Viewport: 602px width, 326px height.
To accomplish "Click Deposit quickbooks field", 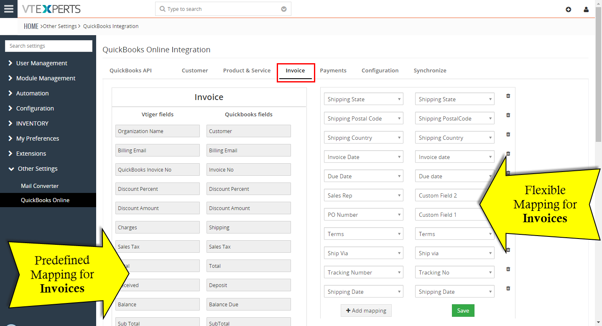I will pyautogui.click(x=249, y=285).
